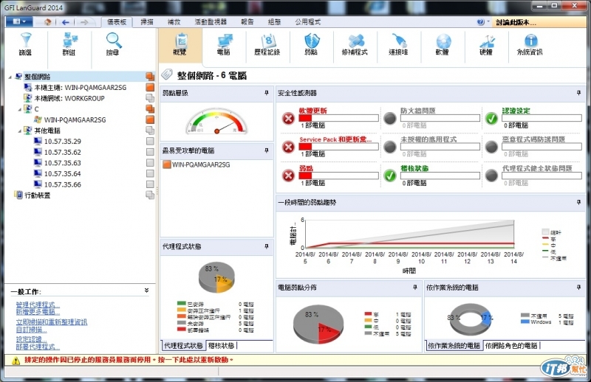Screen dimensions: 591x382
Task: Collapse the C tree node
Action: click(x=20, y=110)
